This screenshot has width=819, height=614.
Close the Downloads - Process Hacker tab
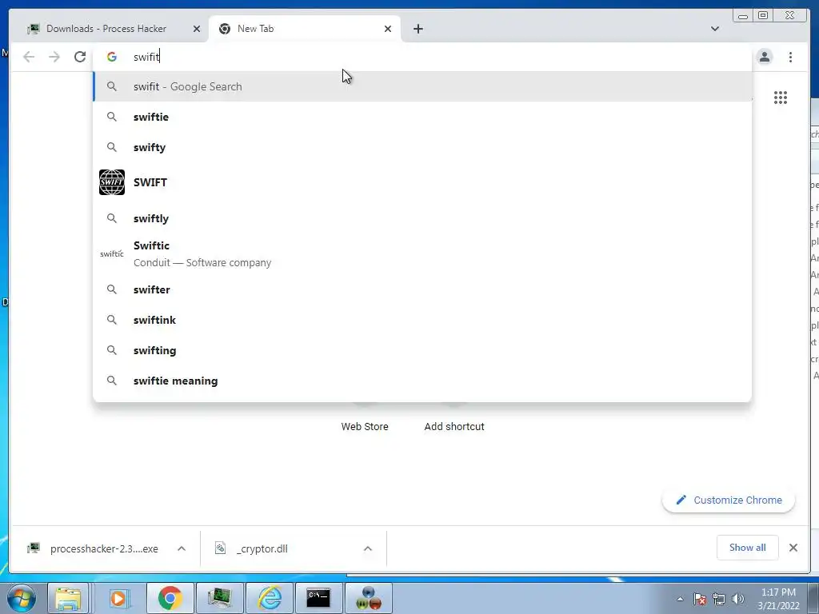[x=197, y=29]
